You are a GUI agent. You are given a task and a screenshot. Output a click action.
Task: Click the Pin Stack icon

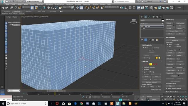point(142,40)
